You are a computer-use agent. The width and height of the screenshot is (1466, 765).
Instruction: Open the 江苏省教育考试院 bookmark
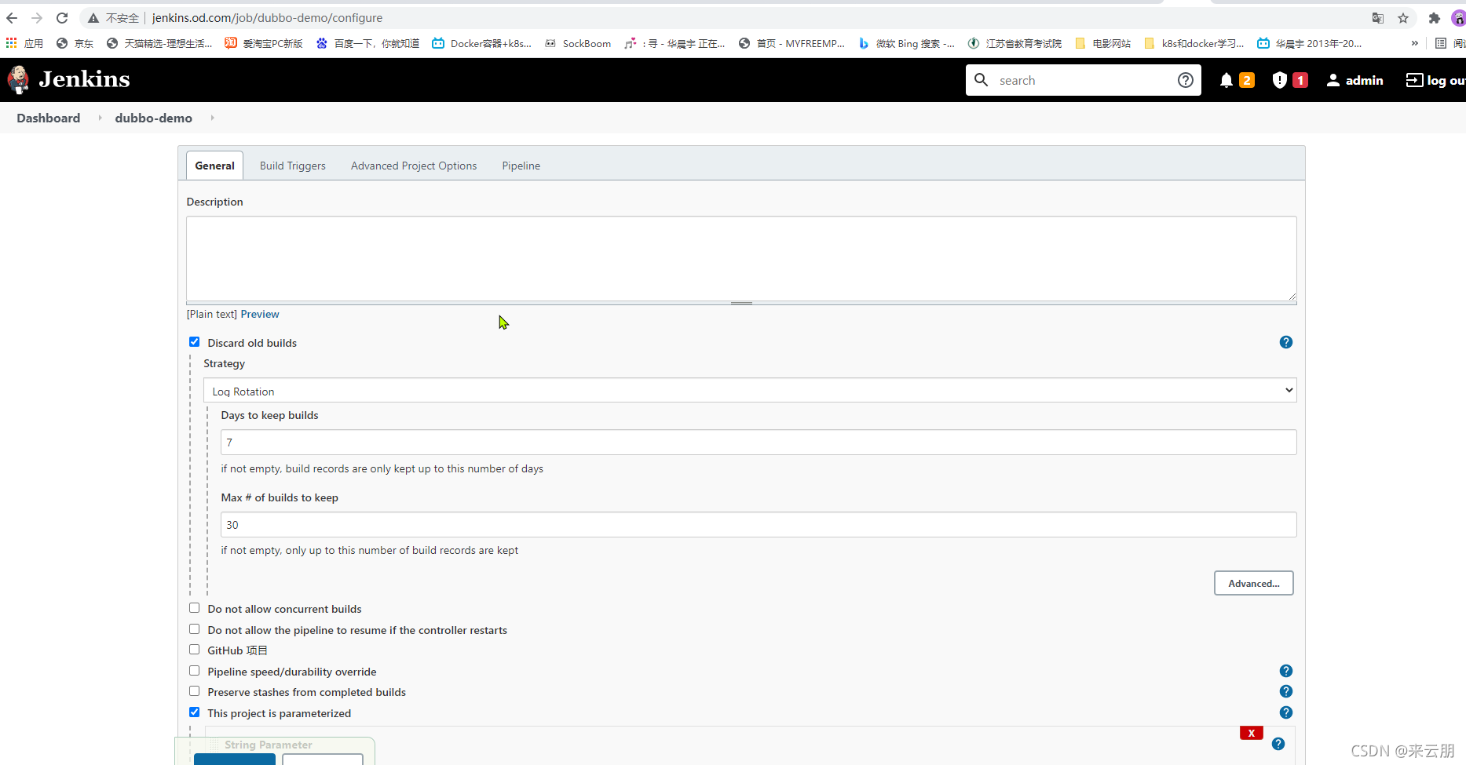pyautogui.click(x=1015, y=43)
